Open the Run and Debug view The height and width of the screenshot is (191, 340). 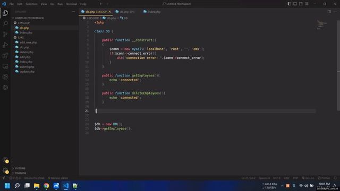tap(5, 45)
